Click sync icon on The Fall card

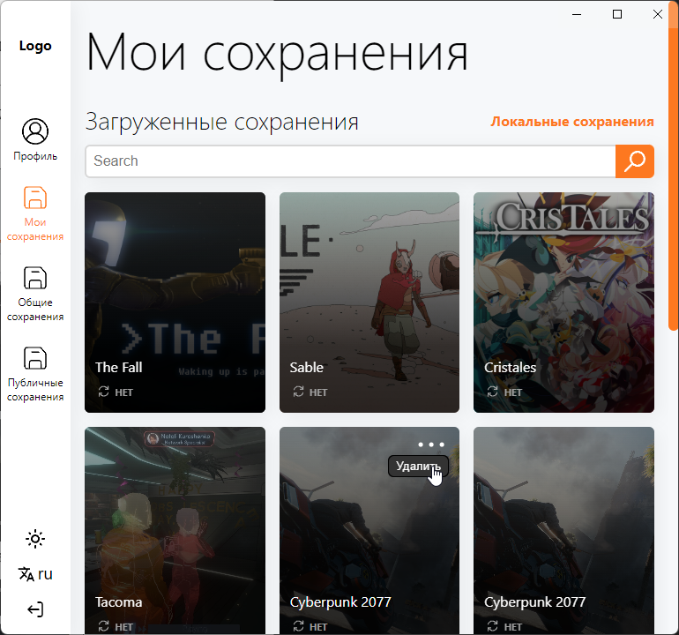(x=103, y=392)
